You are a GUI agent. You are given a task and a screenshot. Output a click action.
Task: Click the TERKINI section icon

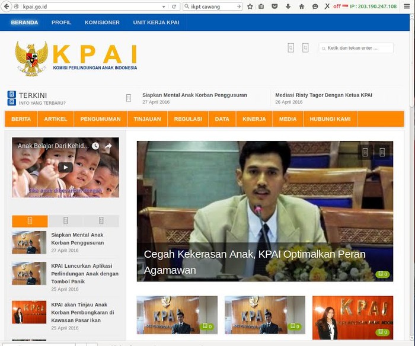click(x=12, y=98)
